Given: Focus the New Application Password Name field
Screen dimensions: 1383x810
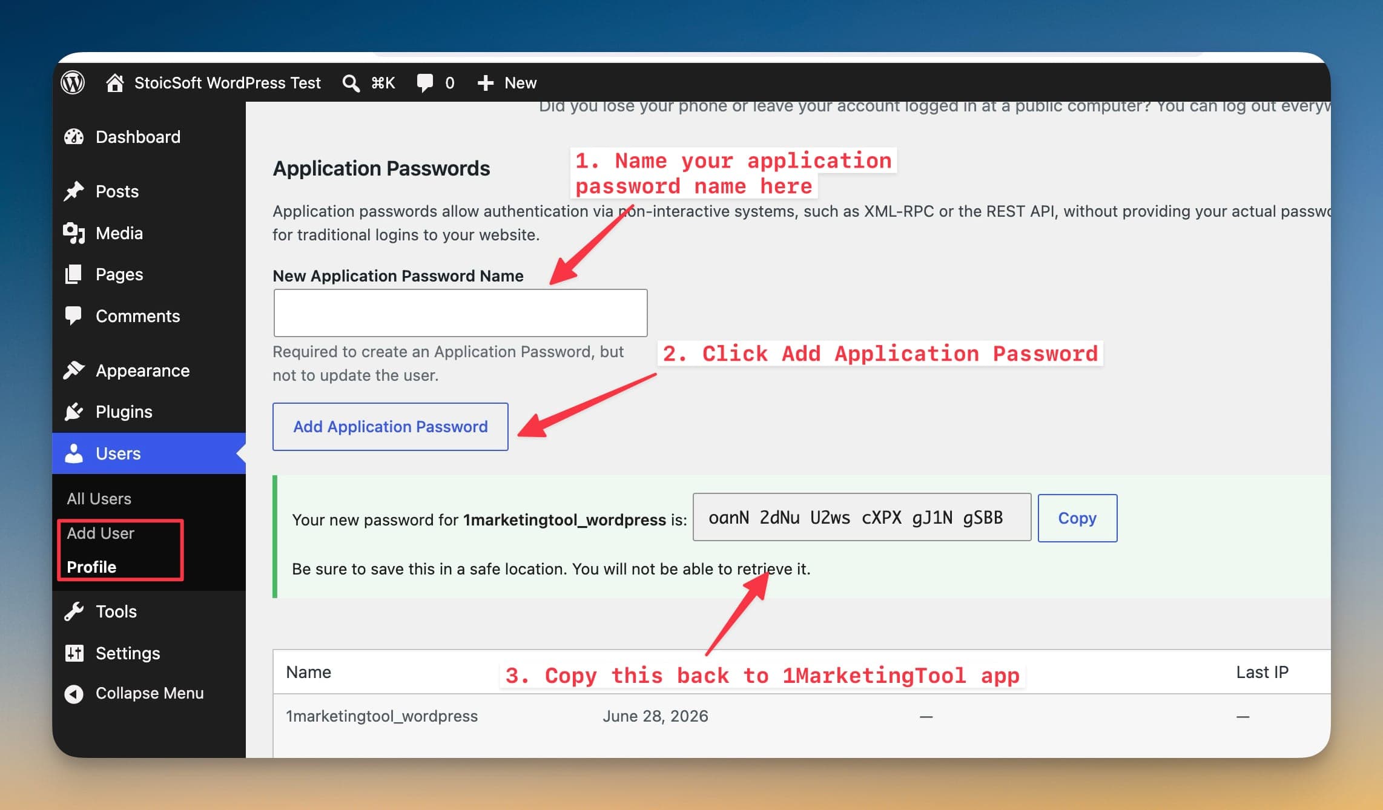Looking at the screenshot, I should (460, 313).
